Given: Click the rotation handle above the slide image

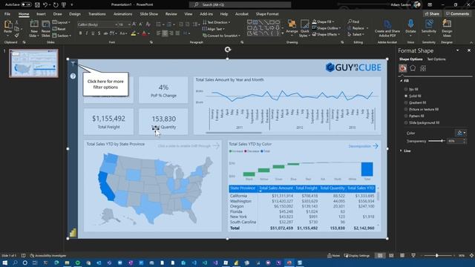Looking at the screenshot, I should point(228,50).
